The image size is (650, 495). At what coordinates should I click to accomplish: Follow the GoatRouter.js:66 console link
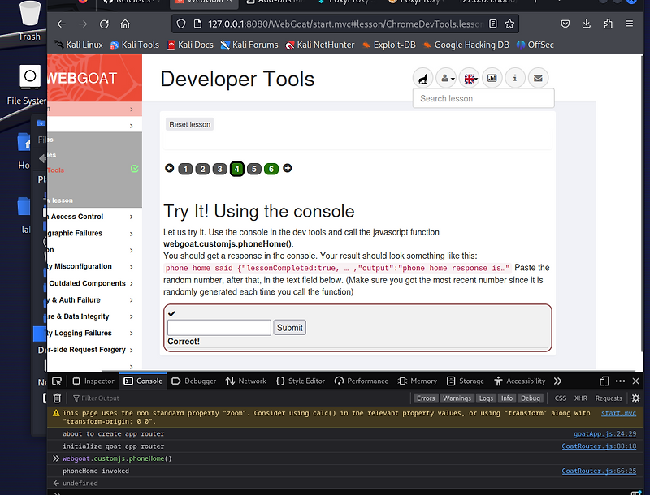600,471
